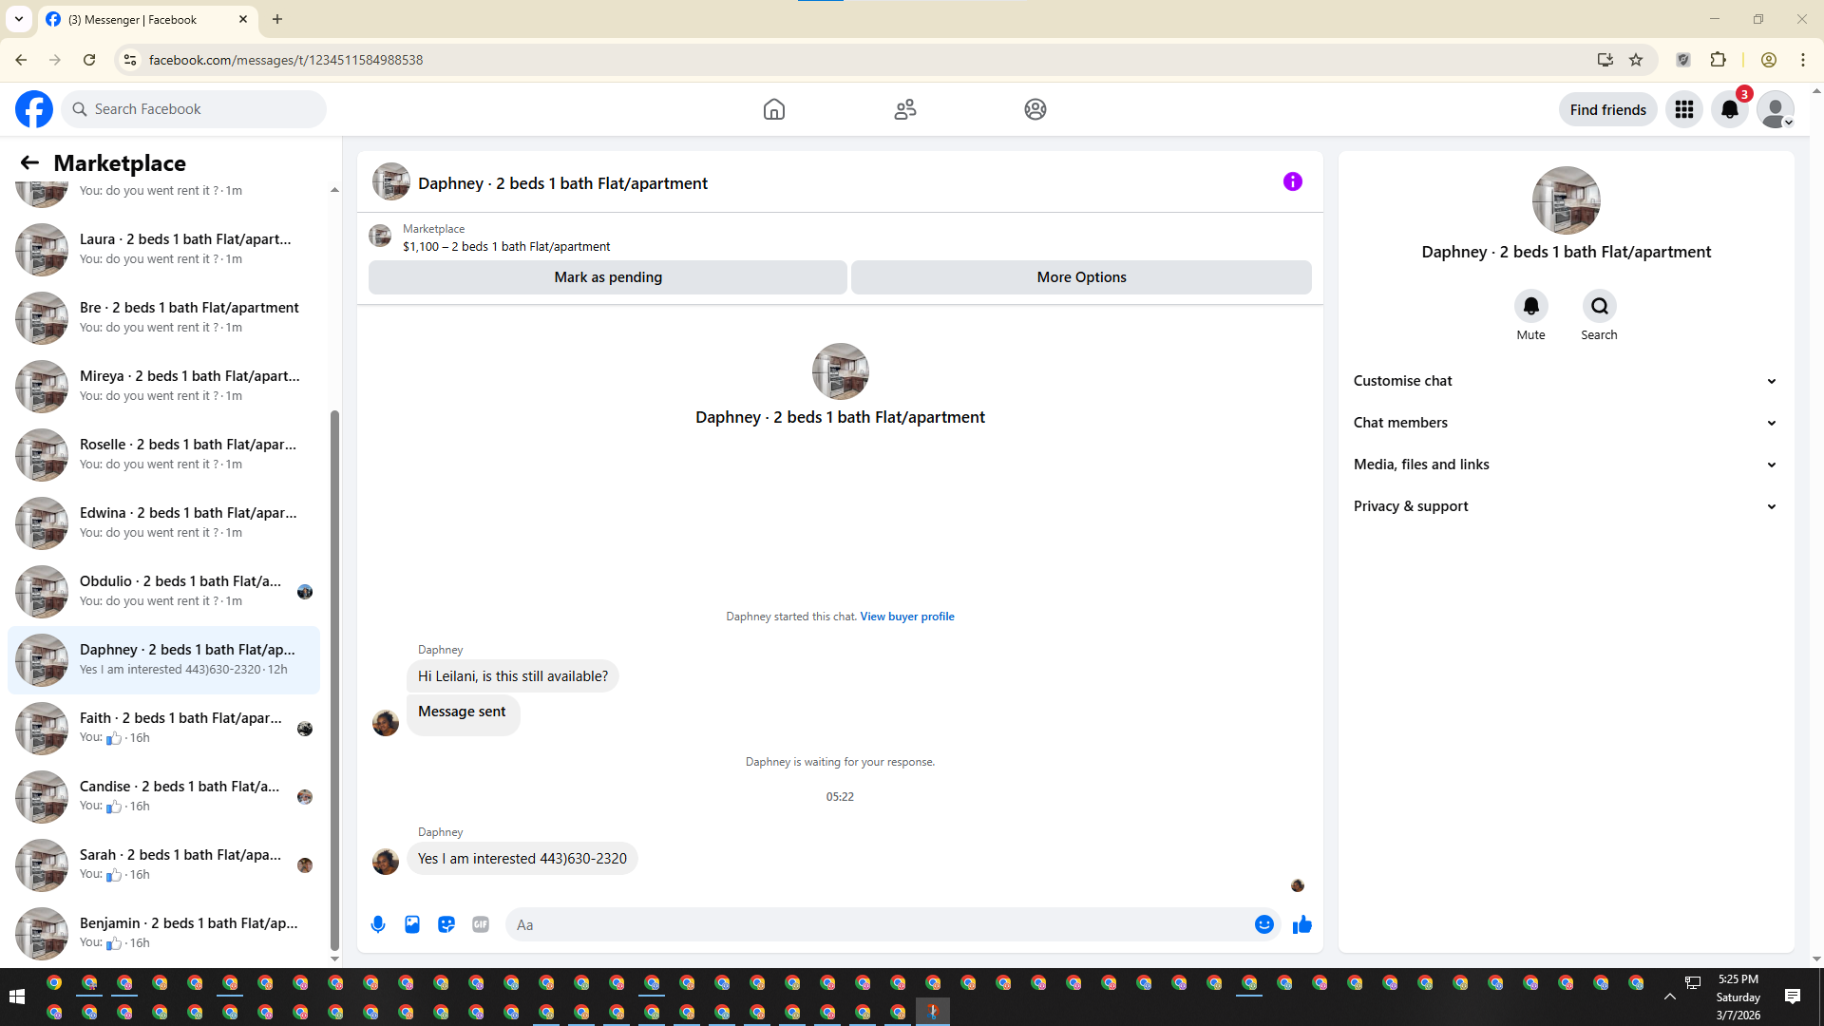This screenshot has width=1824, height=1026.
Task: Go back from Marketplace chats list
Action: tap(29, 162)
